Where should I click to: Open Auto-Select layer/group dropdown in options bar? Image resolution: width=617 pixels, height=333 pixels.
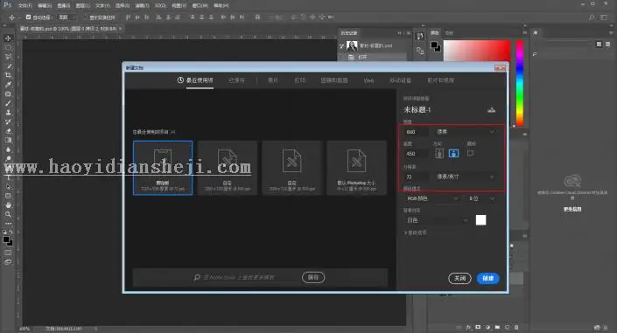coord(67,17)
